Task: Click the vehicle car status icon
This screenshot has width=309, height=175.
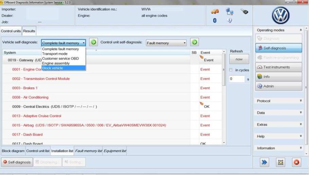Action: (x=215, y=12)
